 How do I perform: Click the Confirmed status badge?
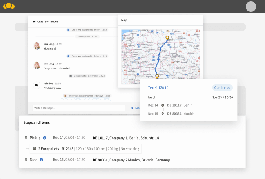[222, 88]
